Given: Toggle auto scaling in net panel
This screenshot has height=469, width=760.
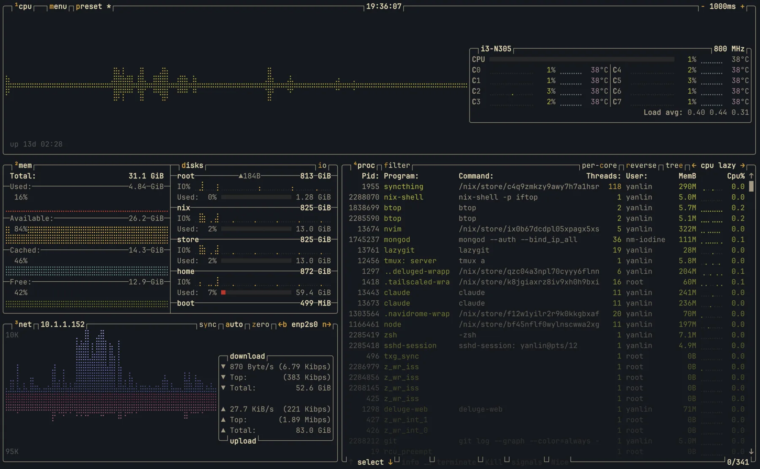Looking at the screenshot, I should [x=234, y=324].
